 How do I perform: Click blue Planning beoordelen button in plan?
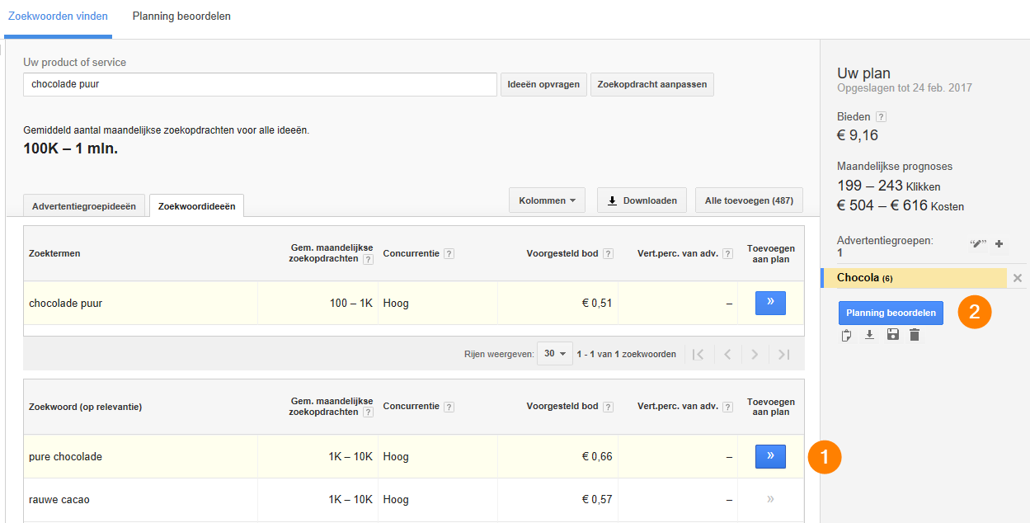[891, 313]
